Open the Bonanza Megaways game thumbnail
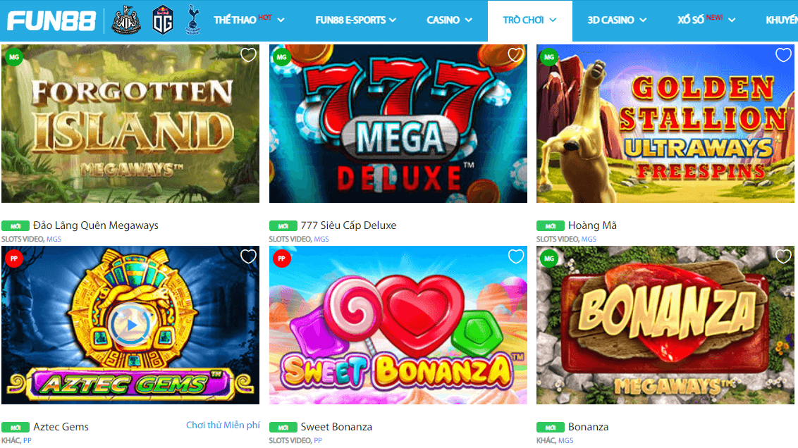 [x=665, y=325]
